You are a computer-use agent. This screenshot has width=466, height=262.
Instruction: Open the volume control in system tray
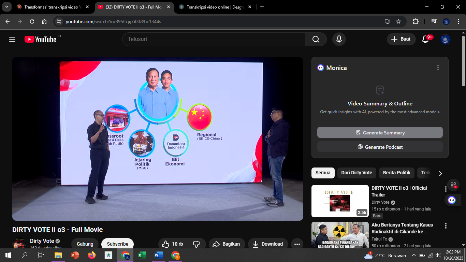(437, 255)
